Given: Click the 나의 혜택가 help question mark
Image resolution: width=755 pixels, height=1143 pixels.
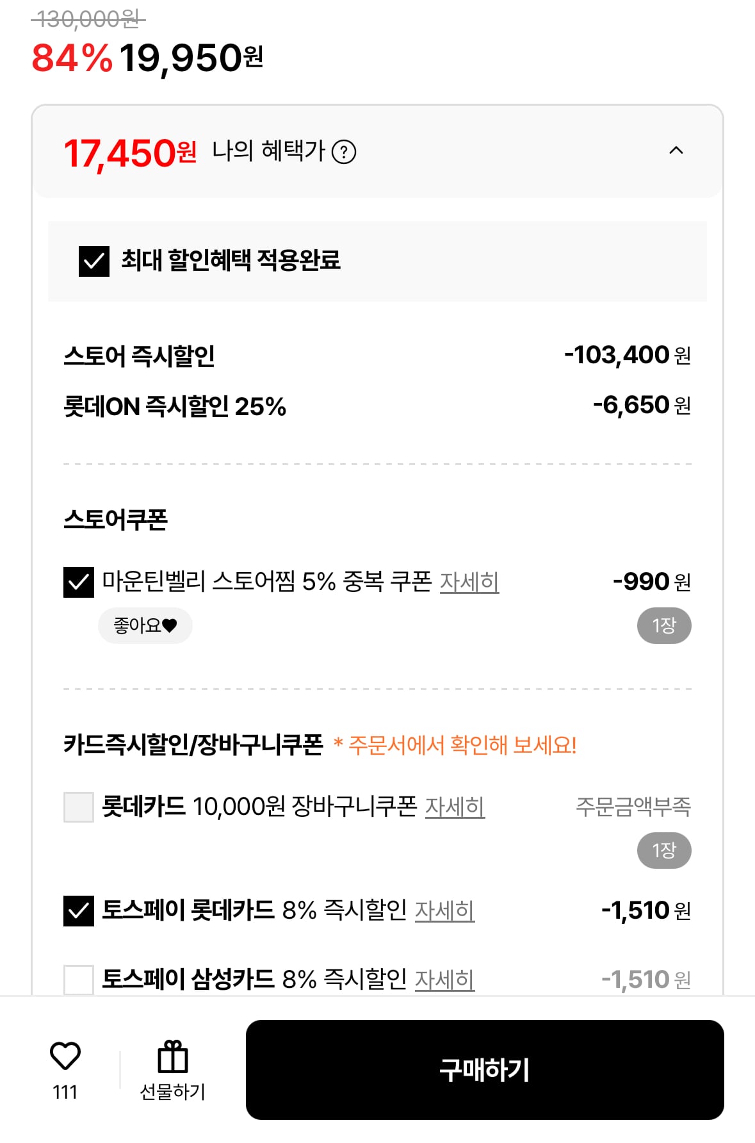Looking at the screenshot, I should pyautogui.click(x=345, y=151).
